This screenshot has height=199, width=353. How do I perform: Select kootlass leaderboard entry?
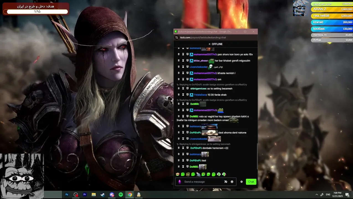coord(332,29)
